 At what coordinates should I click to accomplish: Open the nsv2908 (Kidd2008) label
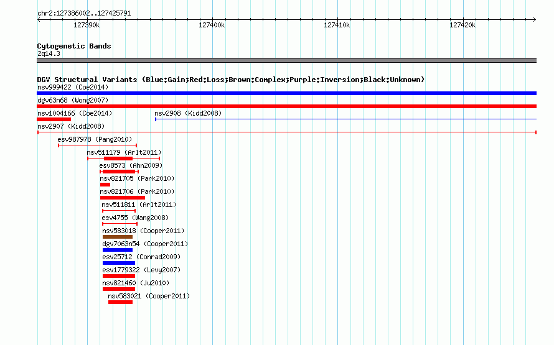pyautogui.click(x=188, y=113)
